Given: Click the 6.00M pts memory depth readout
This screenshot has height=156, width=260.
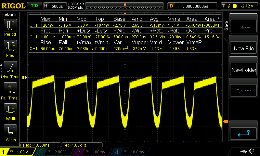Looking at the screenshot, I should tap(75, 7).
